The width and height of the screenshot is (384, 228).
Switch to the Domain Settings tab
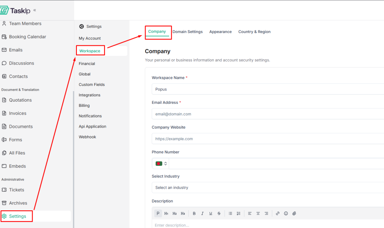coord(187,32)
